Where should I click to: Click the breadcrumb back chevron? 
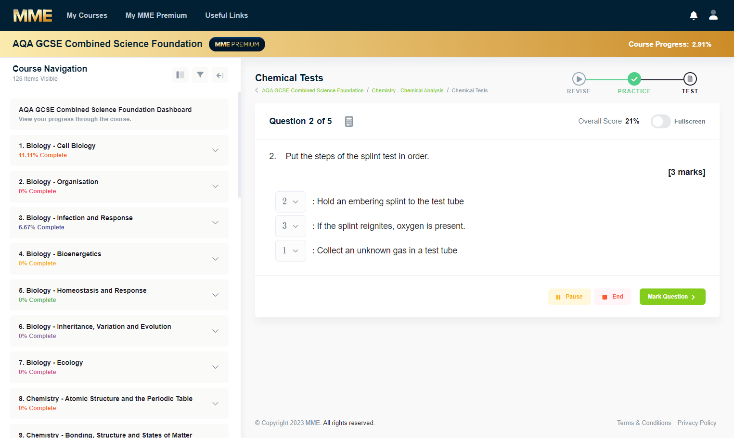tap(257, 90)
